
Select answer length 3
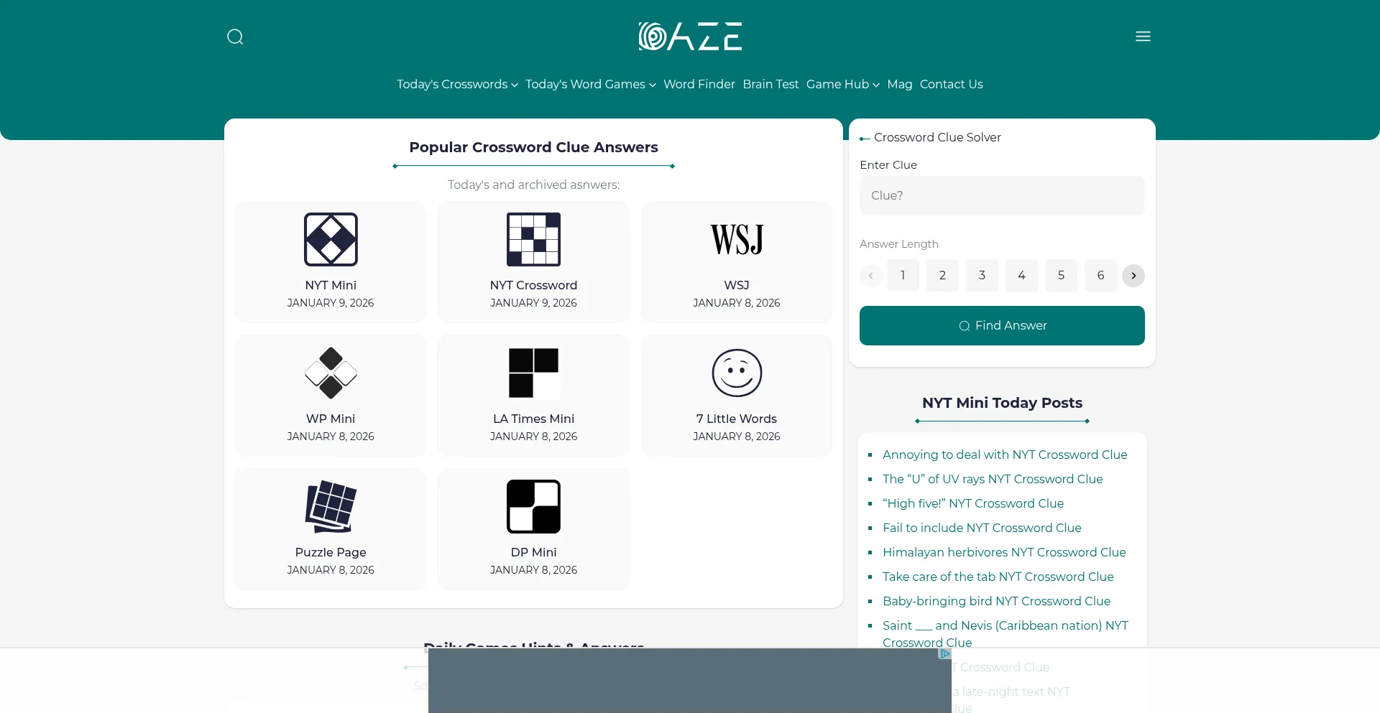pyautogui.click(x=982, y=275)
